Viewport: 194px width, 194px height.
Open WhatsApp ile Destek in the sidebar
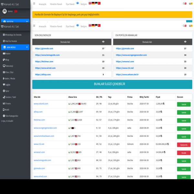(12, 35)
